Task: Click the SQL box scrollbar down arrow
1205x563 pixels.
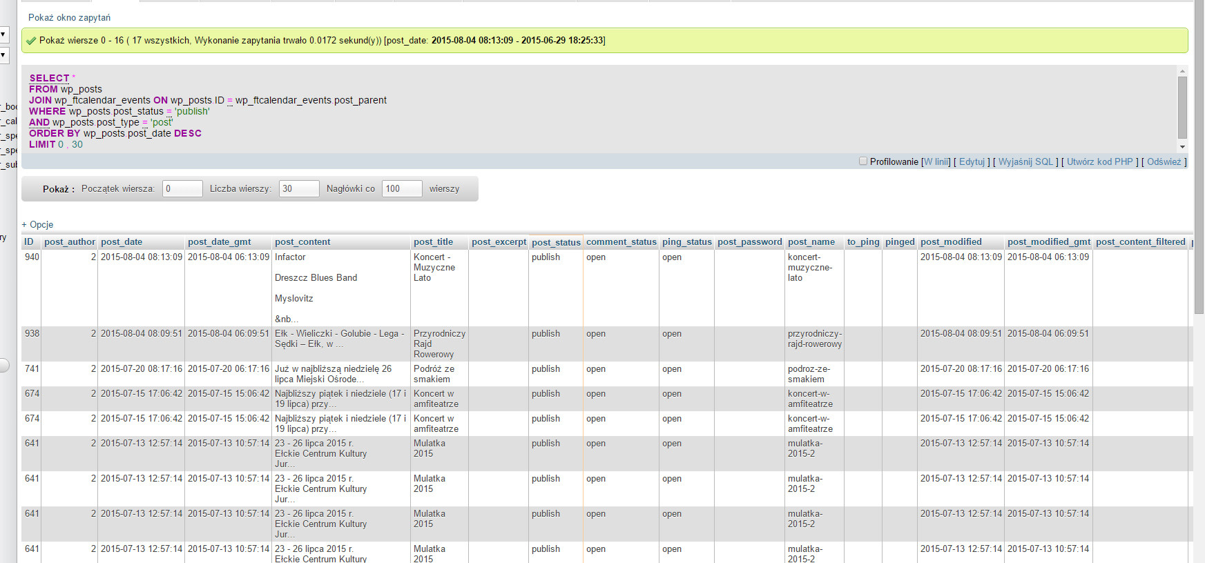Action: [x=1182, y=147]
